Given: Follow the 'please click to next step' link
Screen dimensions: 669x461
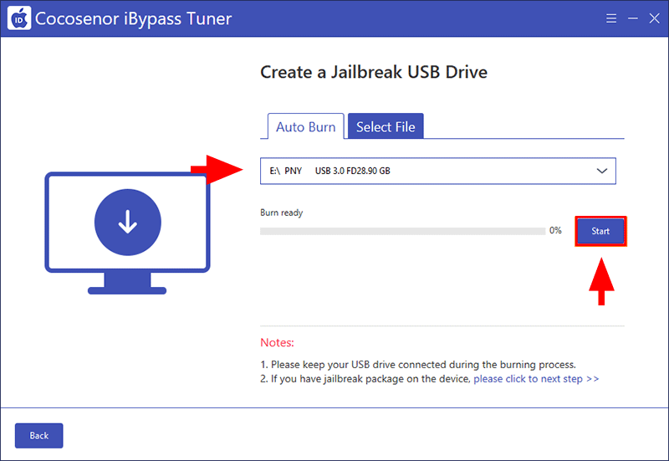Looking at the screenshot, I should (536, 379).
